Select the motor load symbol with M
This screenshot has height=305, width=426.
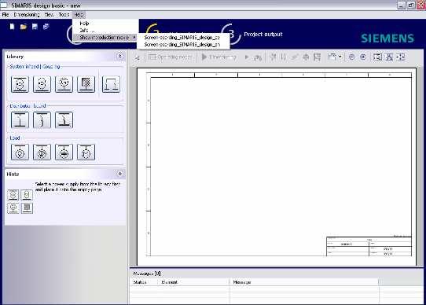tap(86, 152)
